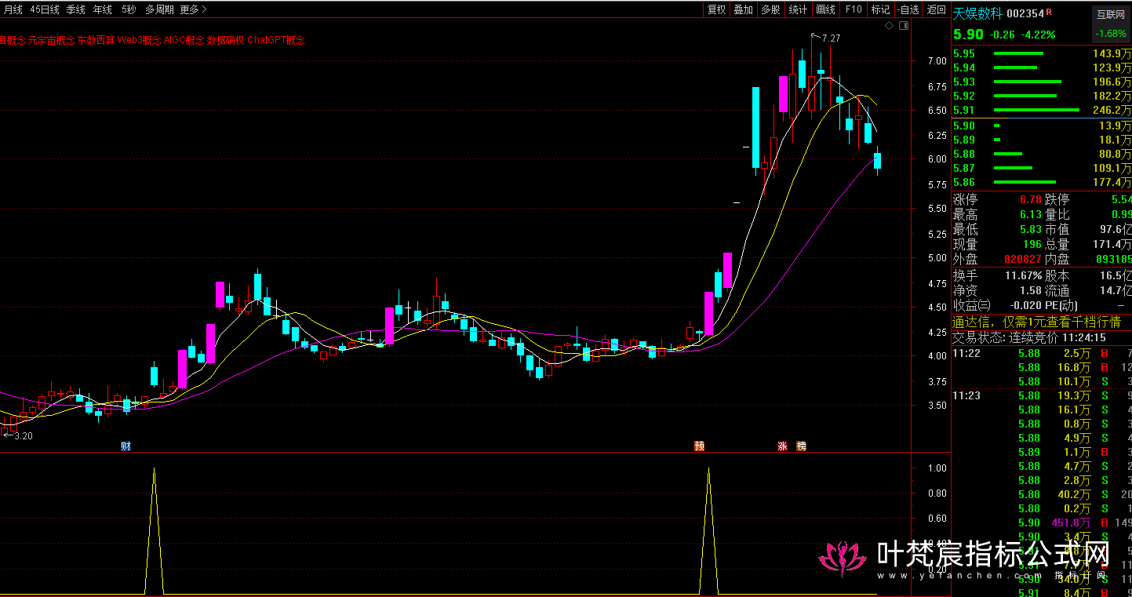Open the 多周期 multi-period view

tap(159, 9)
